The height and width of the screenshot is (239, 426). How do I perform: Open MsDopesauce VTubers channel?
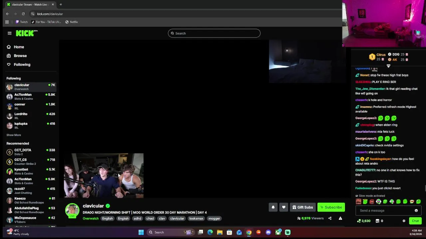click(31, 219)
